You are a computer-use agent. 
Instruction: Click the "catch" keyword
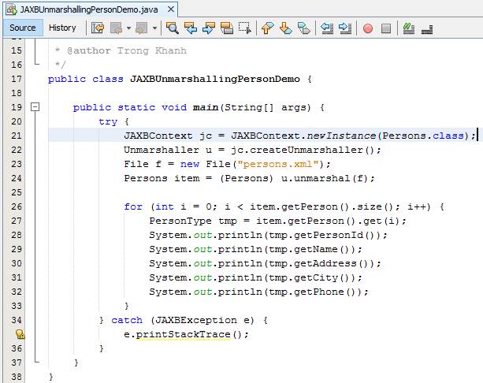coord(127,320)
